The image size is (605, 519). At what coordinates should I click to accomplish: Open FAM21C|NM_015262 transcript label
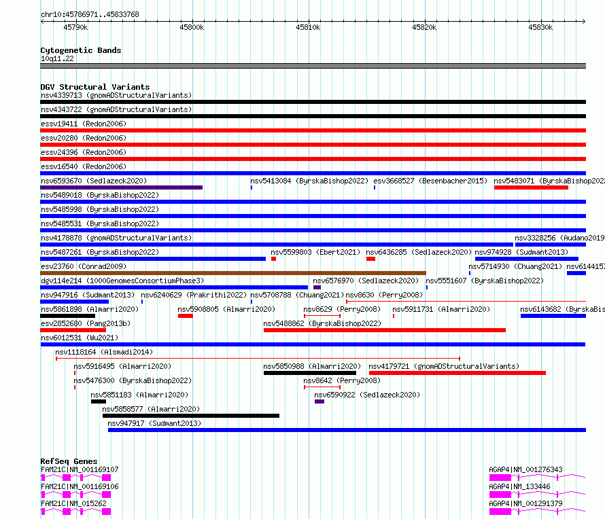point(73,503)
